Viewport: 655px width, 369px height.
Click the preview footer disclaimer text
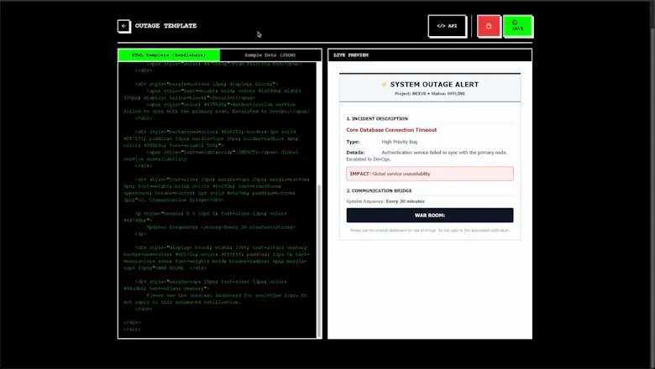coord(429,231)
